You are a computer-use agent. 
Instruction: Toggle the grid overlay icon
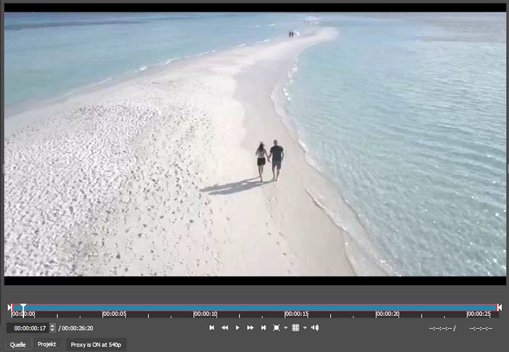[295, 328]
